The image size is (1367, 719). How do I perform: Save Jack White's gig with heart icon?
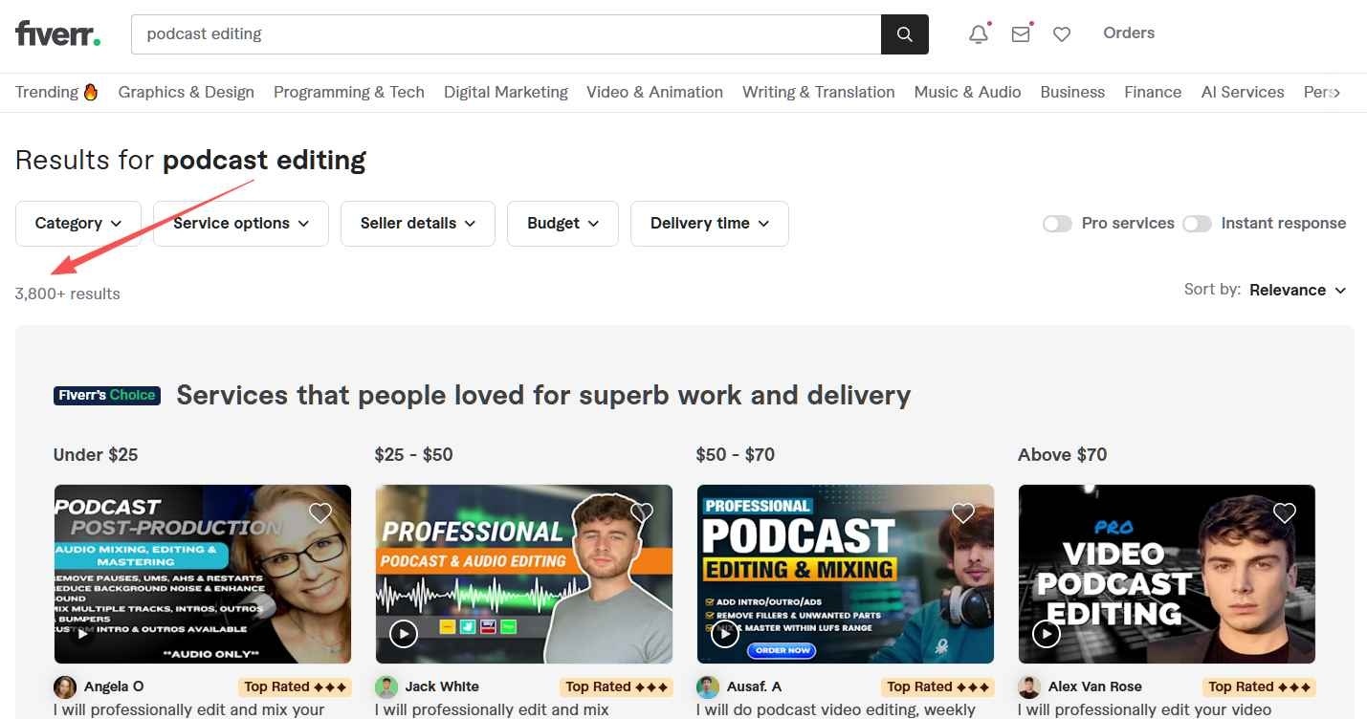click(x=642, y=513)
